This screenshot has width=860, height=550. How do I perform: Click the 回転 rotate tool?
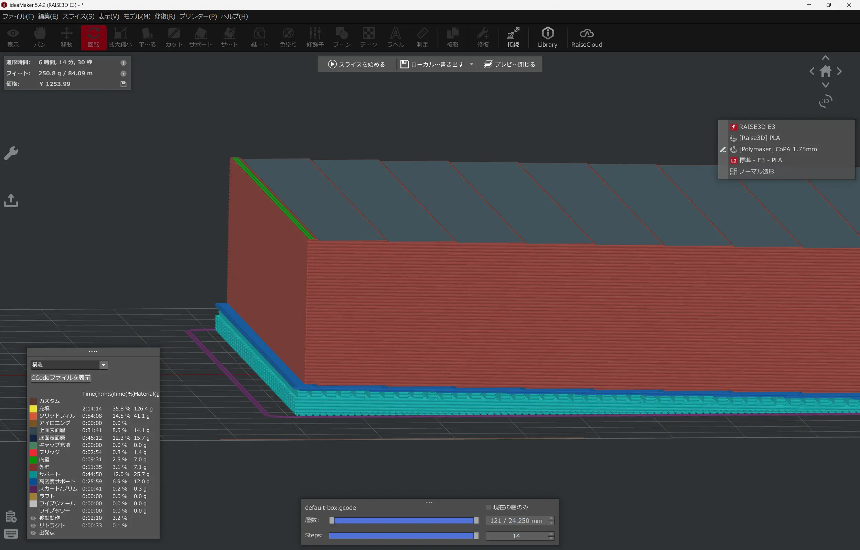pyautogui.click(x=93, y=37)
